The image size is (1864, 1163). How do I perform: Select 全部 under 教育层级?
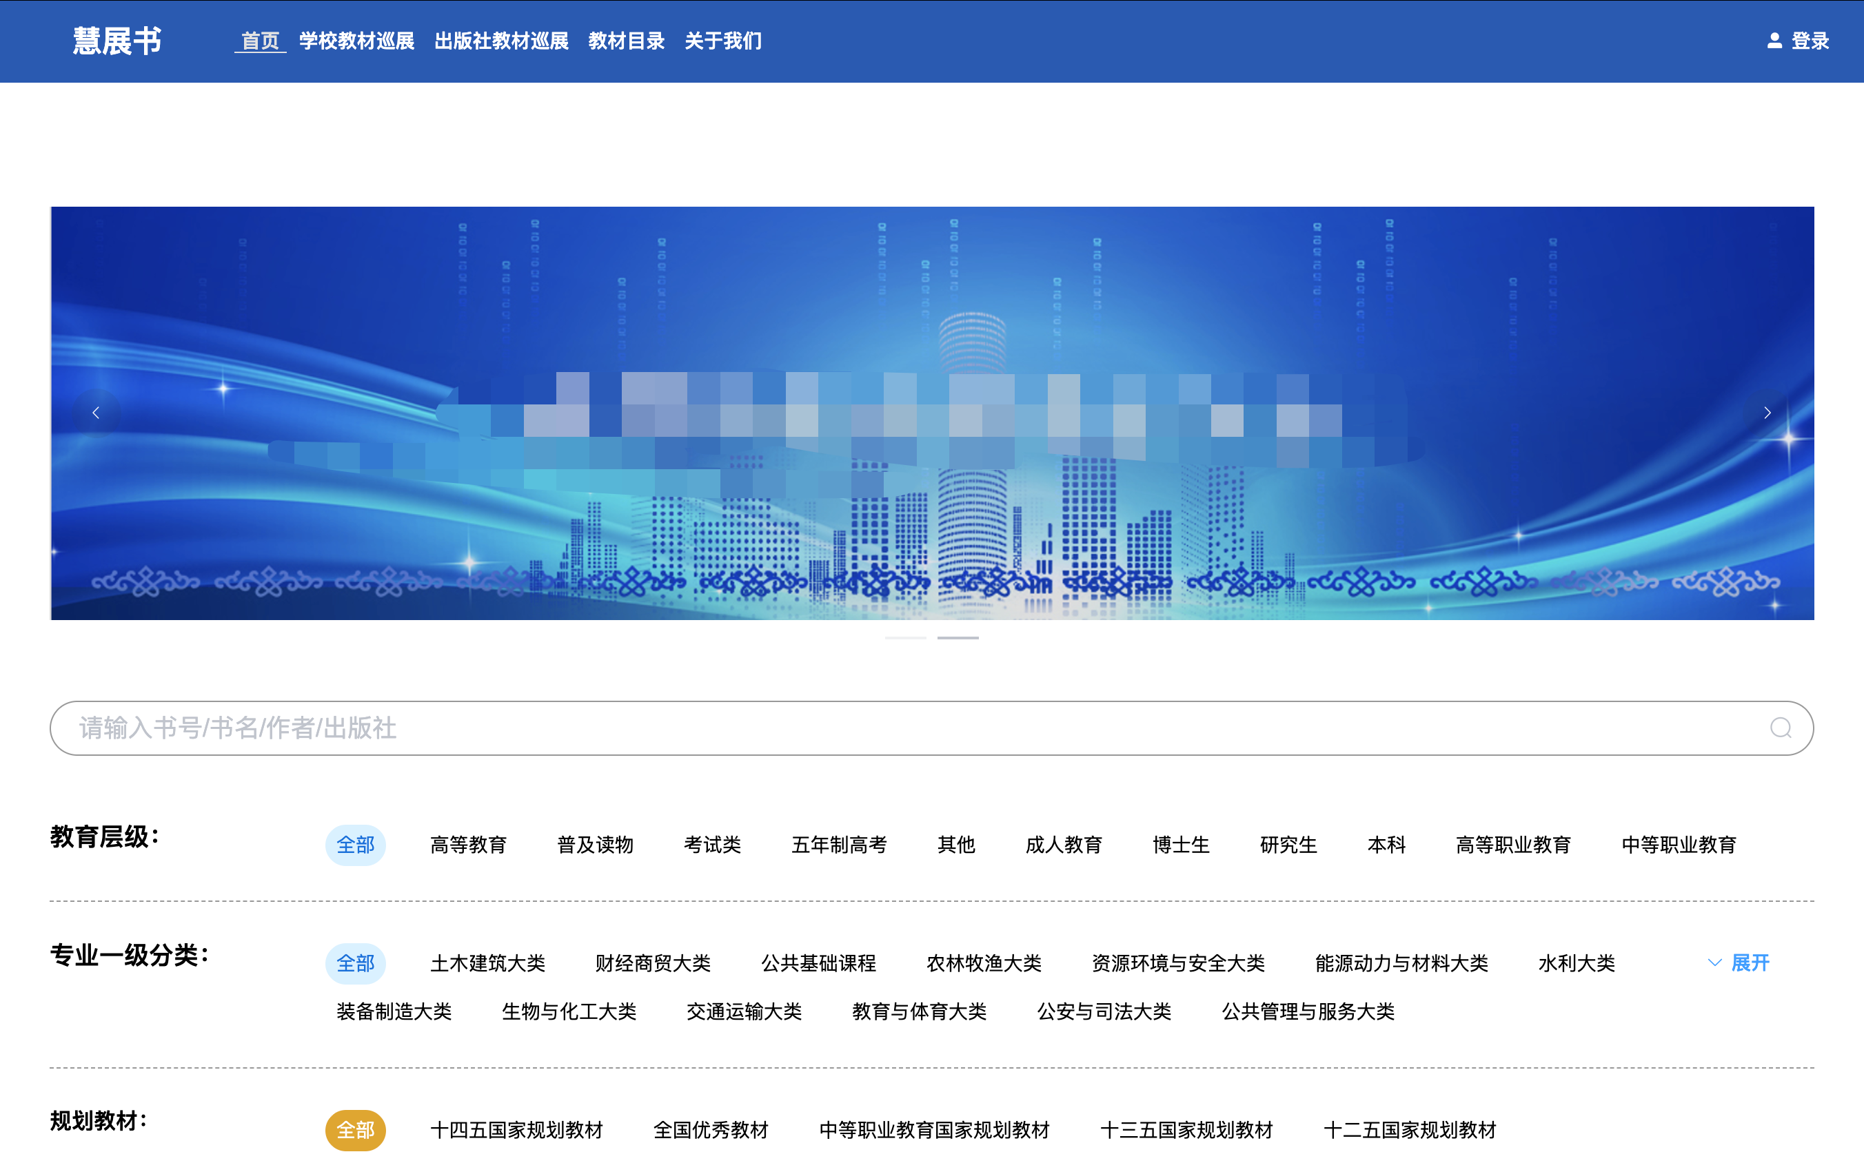356,845
